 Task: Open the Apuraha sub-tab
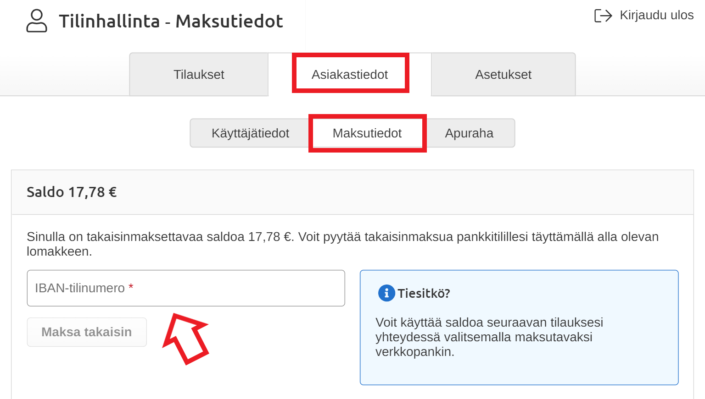pyautogui.click(x=469, y=133)
